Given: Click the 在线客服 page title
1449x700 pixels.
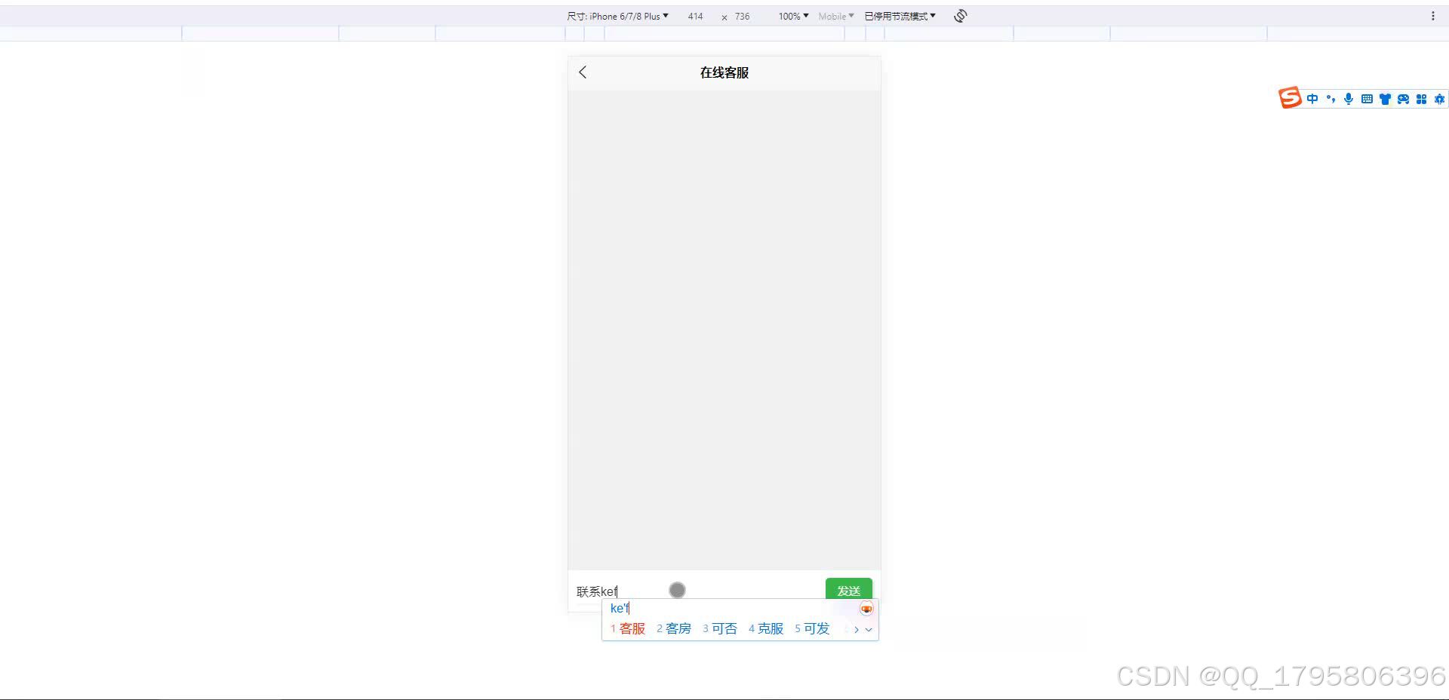Looking at the screenshot, I should point(724,72).
